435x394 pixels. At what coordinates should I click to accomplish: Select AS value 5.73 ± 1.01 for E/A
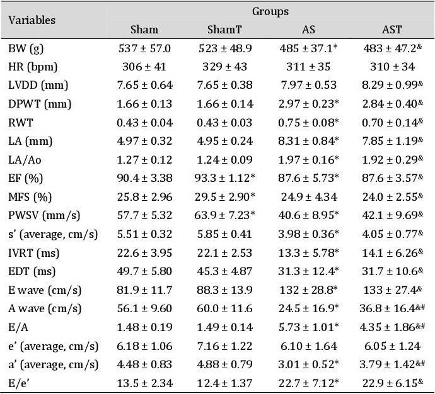click(x=308, y=327)
